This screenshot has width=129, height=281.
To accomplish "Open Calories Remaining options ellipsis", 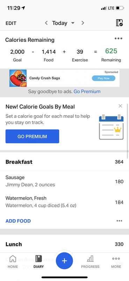I will pos(119,39).
